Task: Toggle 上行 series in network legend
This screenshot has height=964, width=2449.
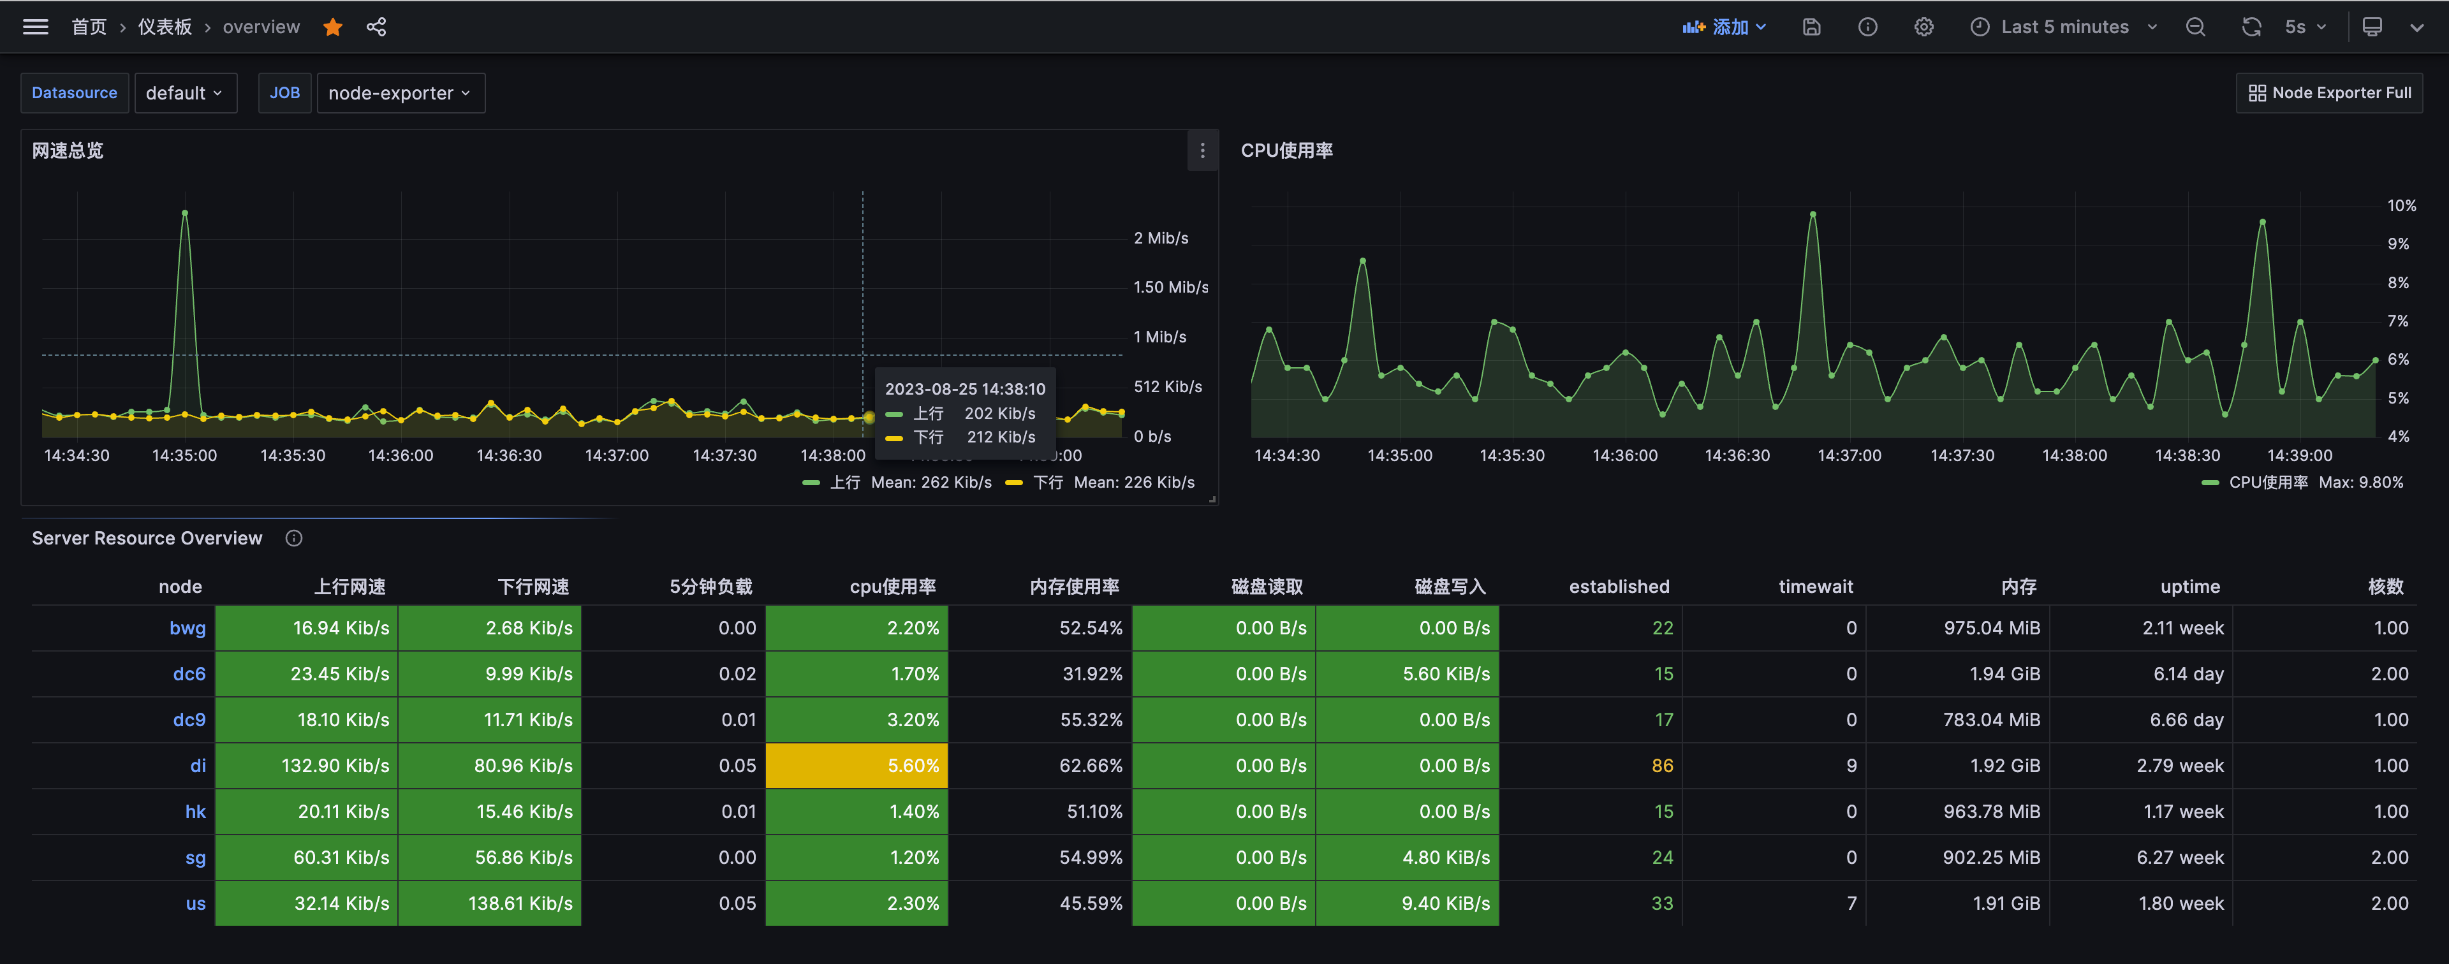Action: 844,482
